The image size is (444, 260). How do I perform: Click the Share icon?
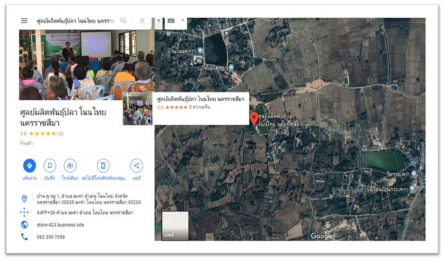tap(137, 166)
